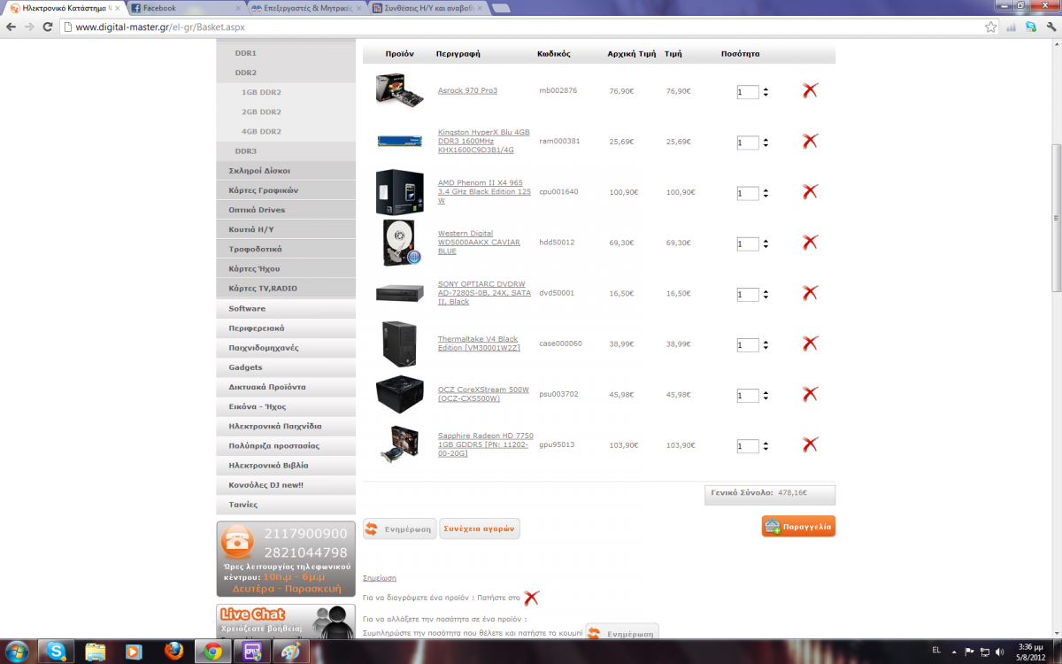The width and height of the screenshot is (1062, 664).
Task: Click the Ενημέρωση update basket button
Action: pos(400,529)
